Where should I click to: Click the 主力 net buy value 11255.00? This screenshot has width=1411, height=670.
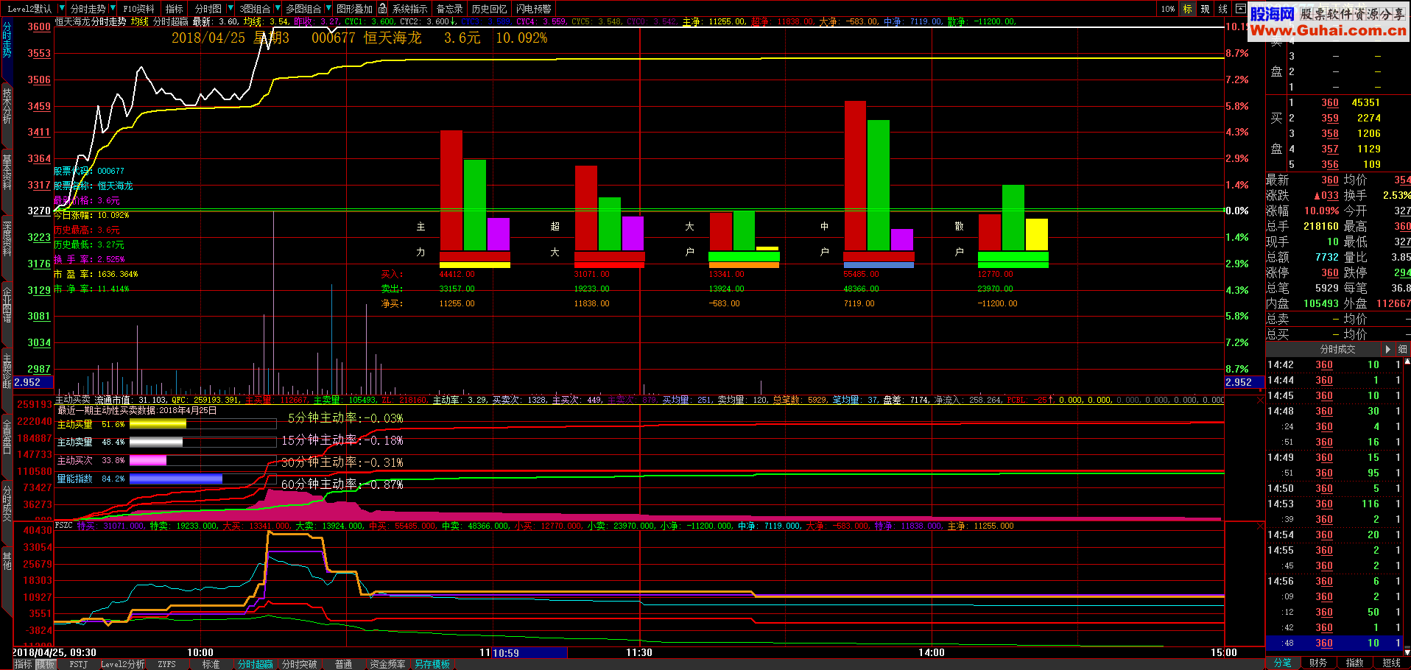coord(457,303)
